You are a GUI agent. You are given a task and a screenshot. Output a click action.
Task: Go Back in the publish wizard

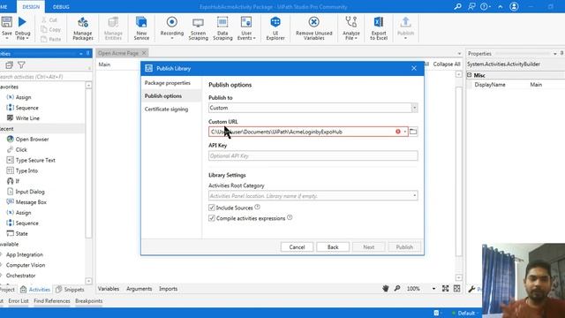coord(333,247)
